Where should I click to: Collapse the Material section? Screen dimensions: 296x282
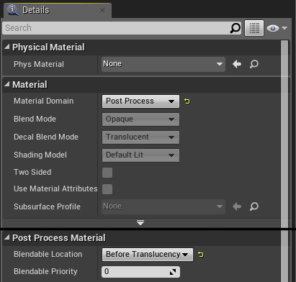click(7, 84)
